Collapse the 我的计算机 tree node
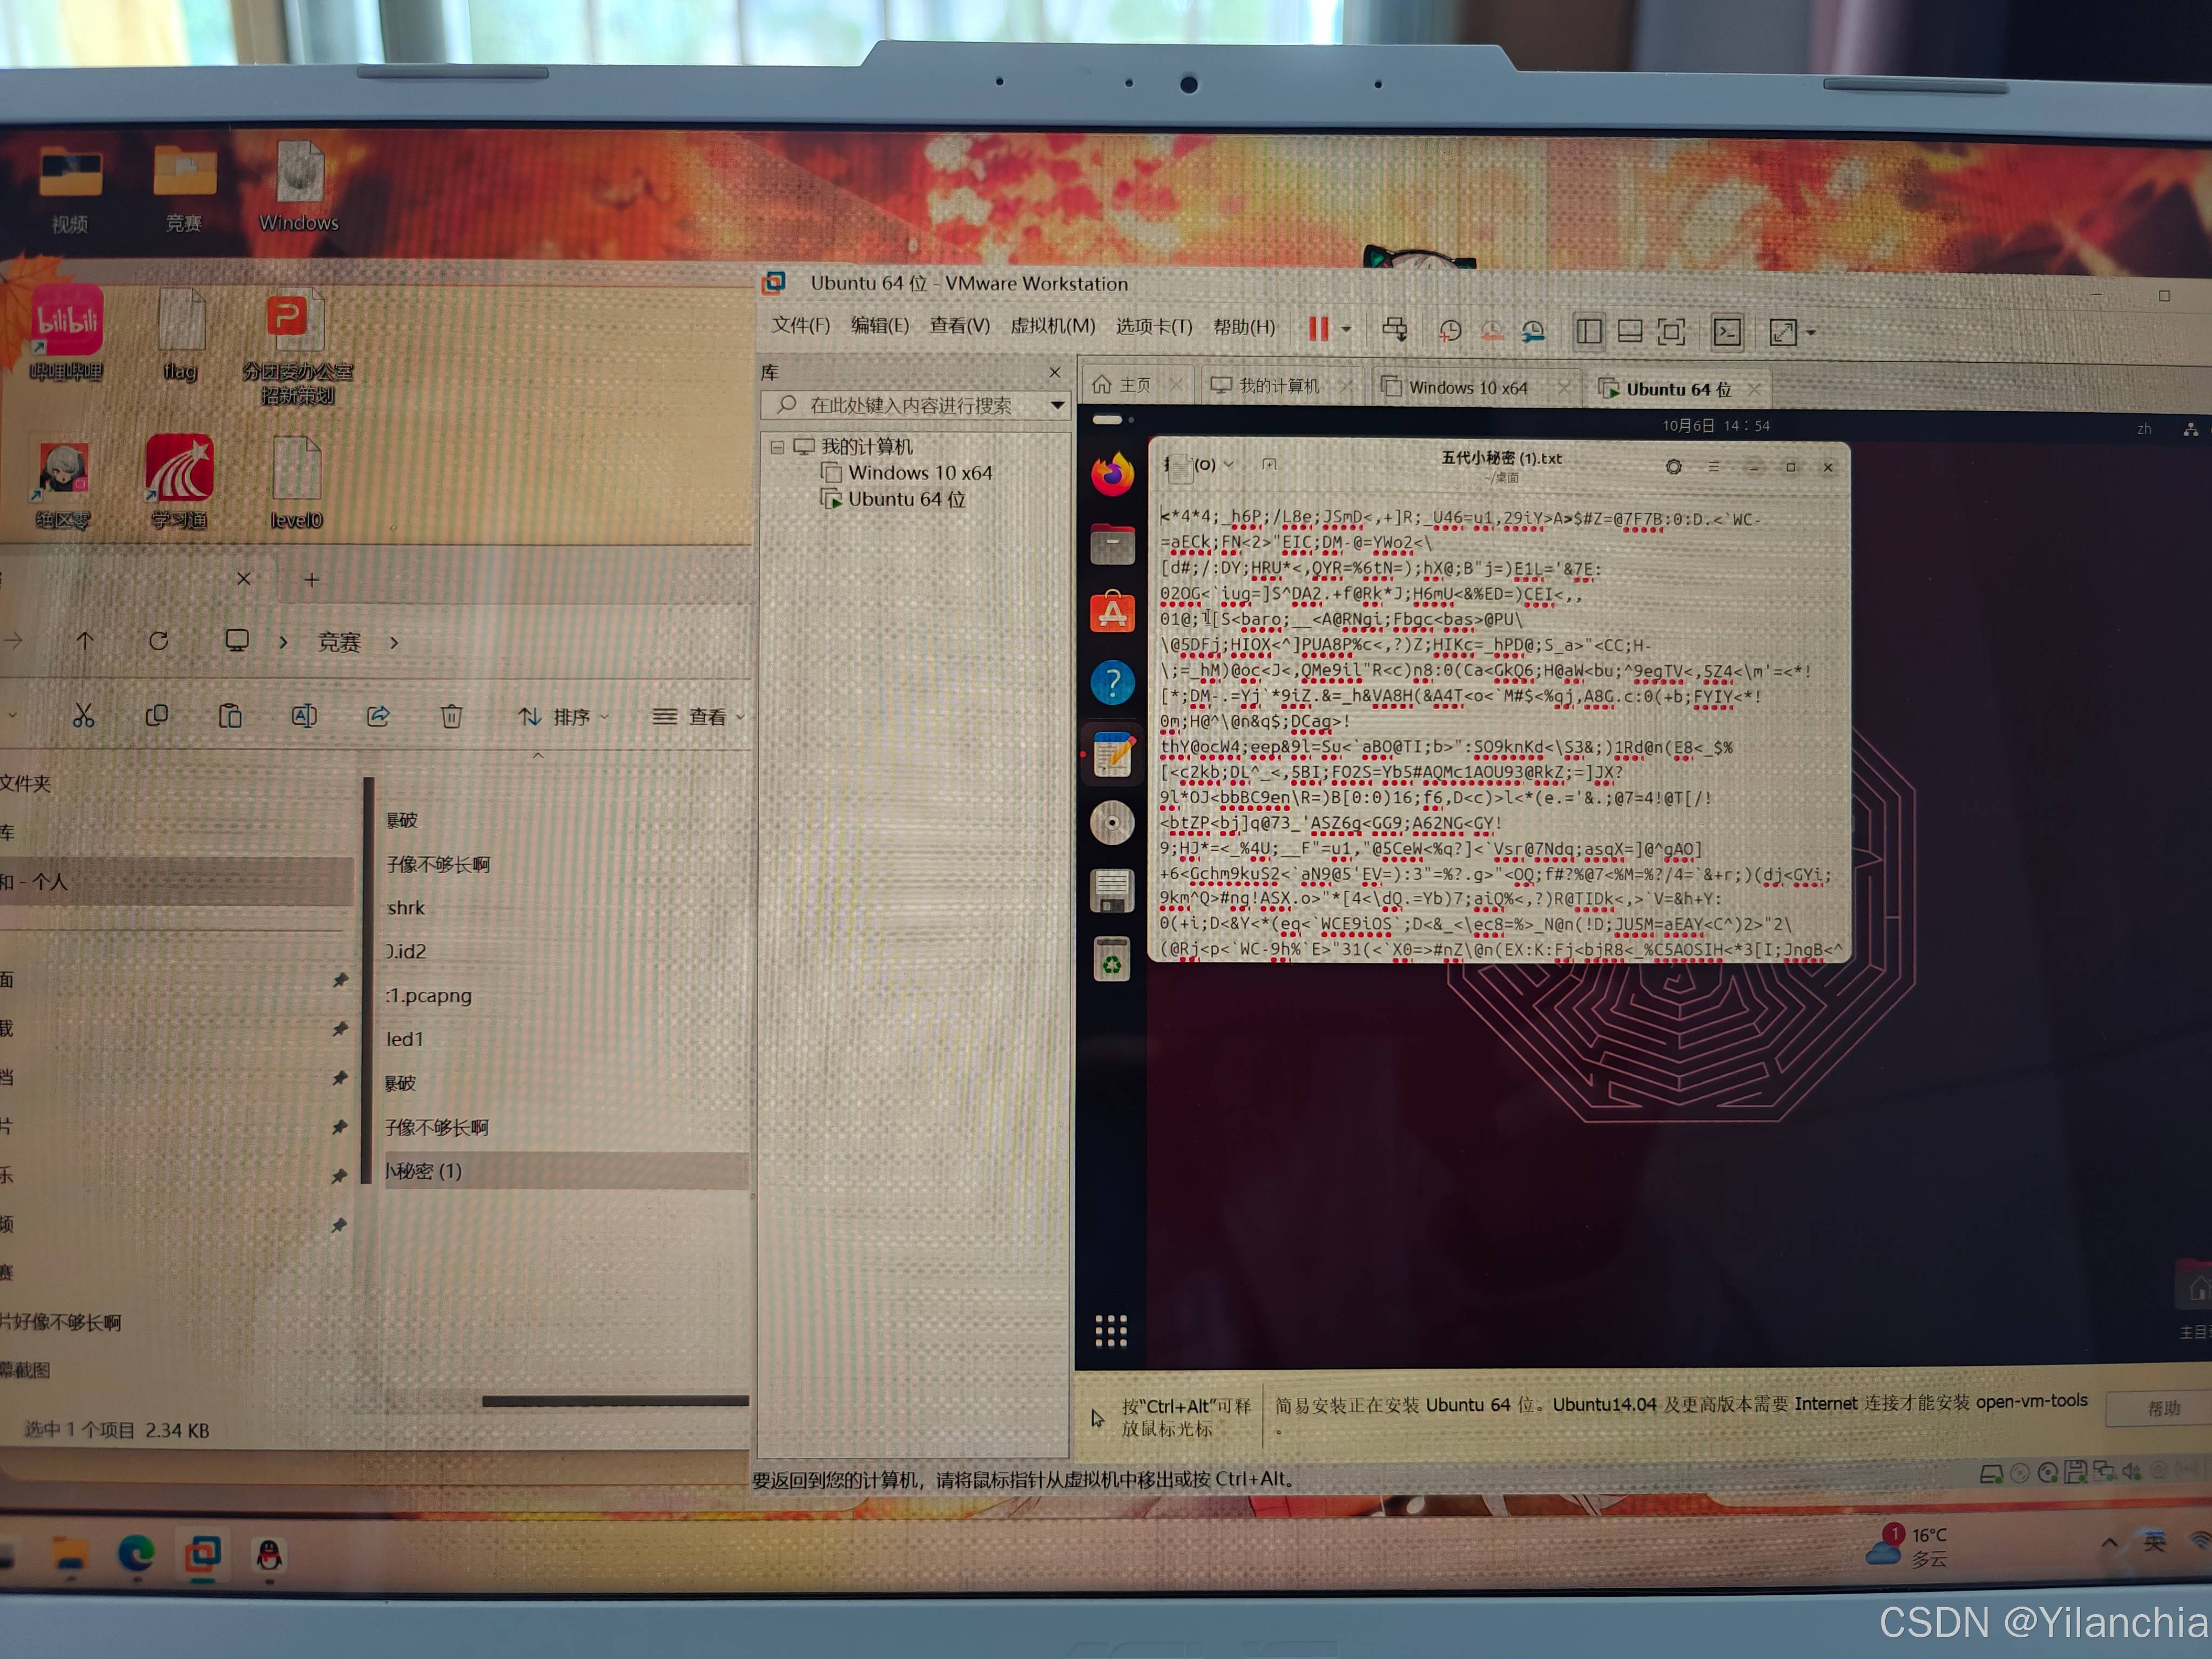Screen dimensions: 2212x1659 tap(777, 447)
